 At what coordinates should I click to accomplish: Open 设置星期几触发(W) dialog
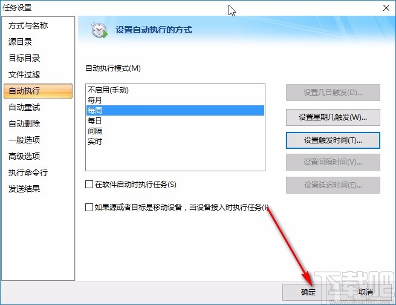pyautogui.click(x=333, y=117)
